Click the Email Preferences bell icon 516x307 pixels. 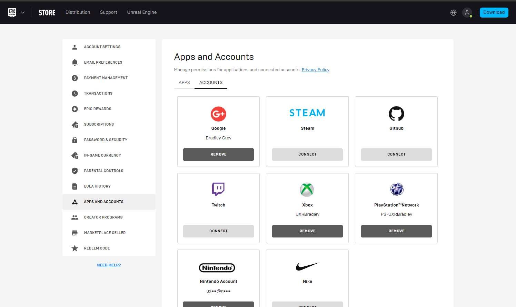(x=75, y=62)
